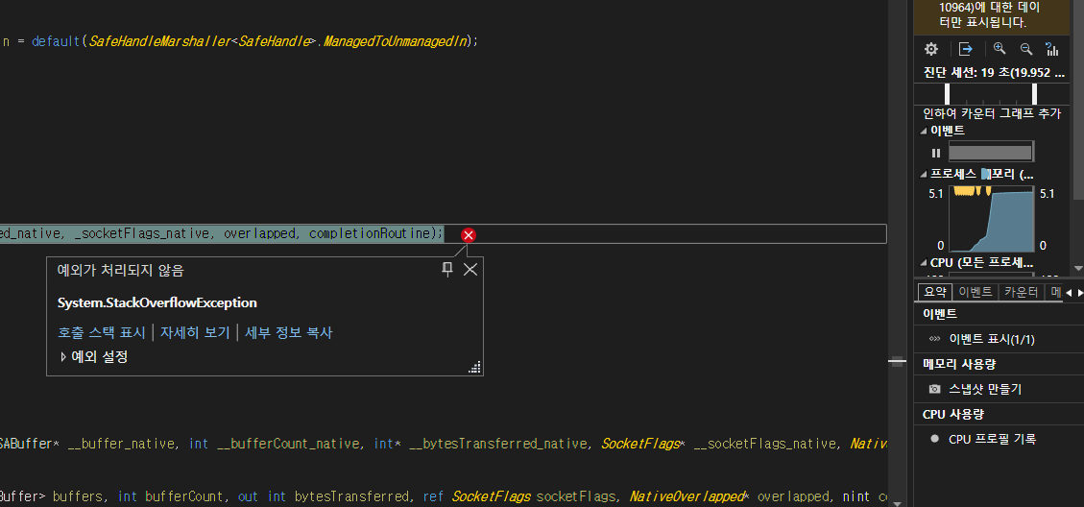Viewport: 1084px width, 507px height.
Task: Pause the events track
Action: (x=936, y=153)
